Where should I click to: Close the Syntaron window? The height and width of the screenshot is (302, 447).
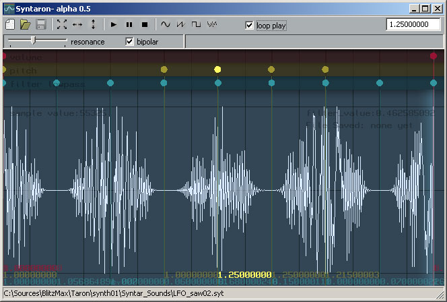click(x=438, y=9)
